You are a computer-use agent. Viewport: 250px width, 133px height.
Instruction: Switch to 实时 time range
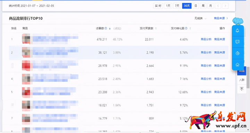158,6
